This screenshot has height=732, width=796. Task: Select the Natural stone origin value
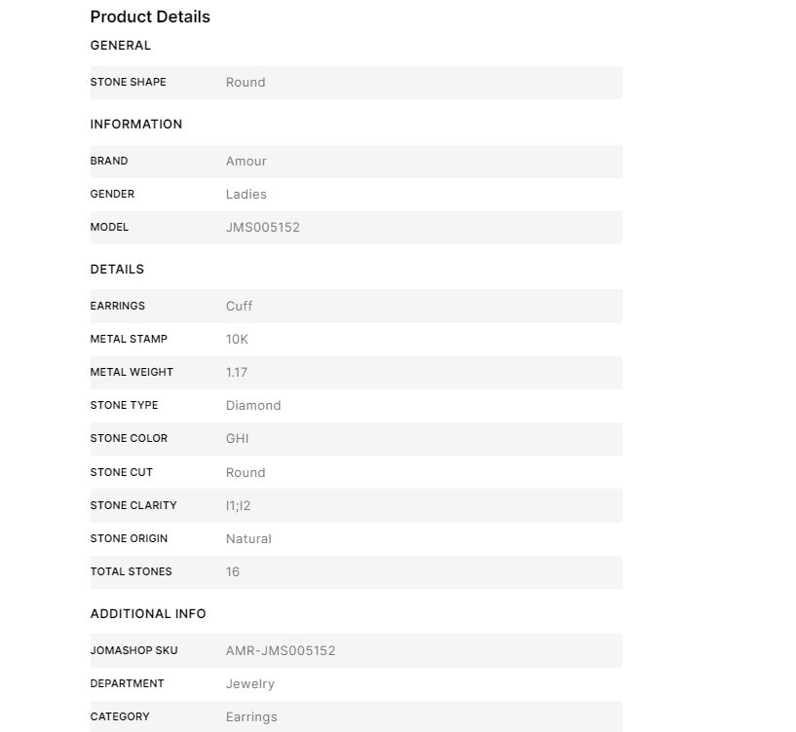tap(248, 539)
